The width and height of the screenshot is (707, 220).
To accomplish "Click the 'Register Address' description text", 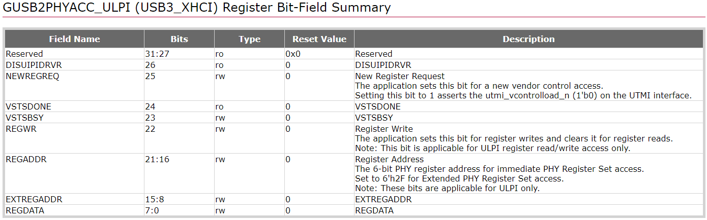I will [389, 159].
